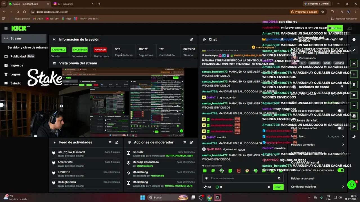Image resolution: width=360 pixels, height=202 pixels.
Task: Expand the Modo lento option chevron
Action: point(343,136)
